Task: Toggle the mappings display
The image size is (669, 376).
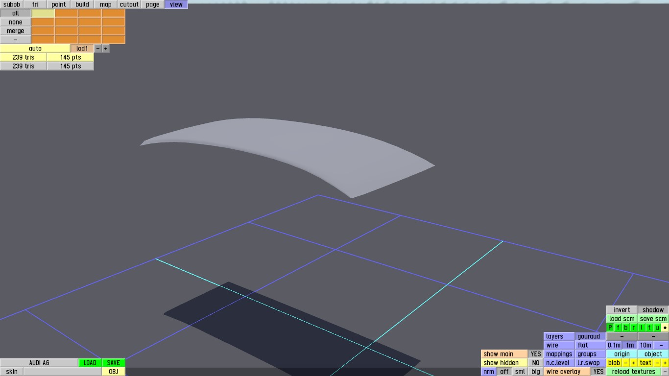Action: tap(559, 354)
